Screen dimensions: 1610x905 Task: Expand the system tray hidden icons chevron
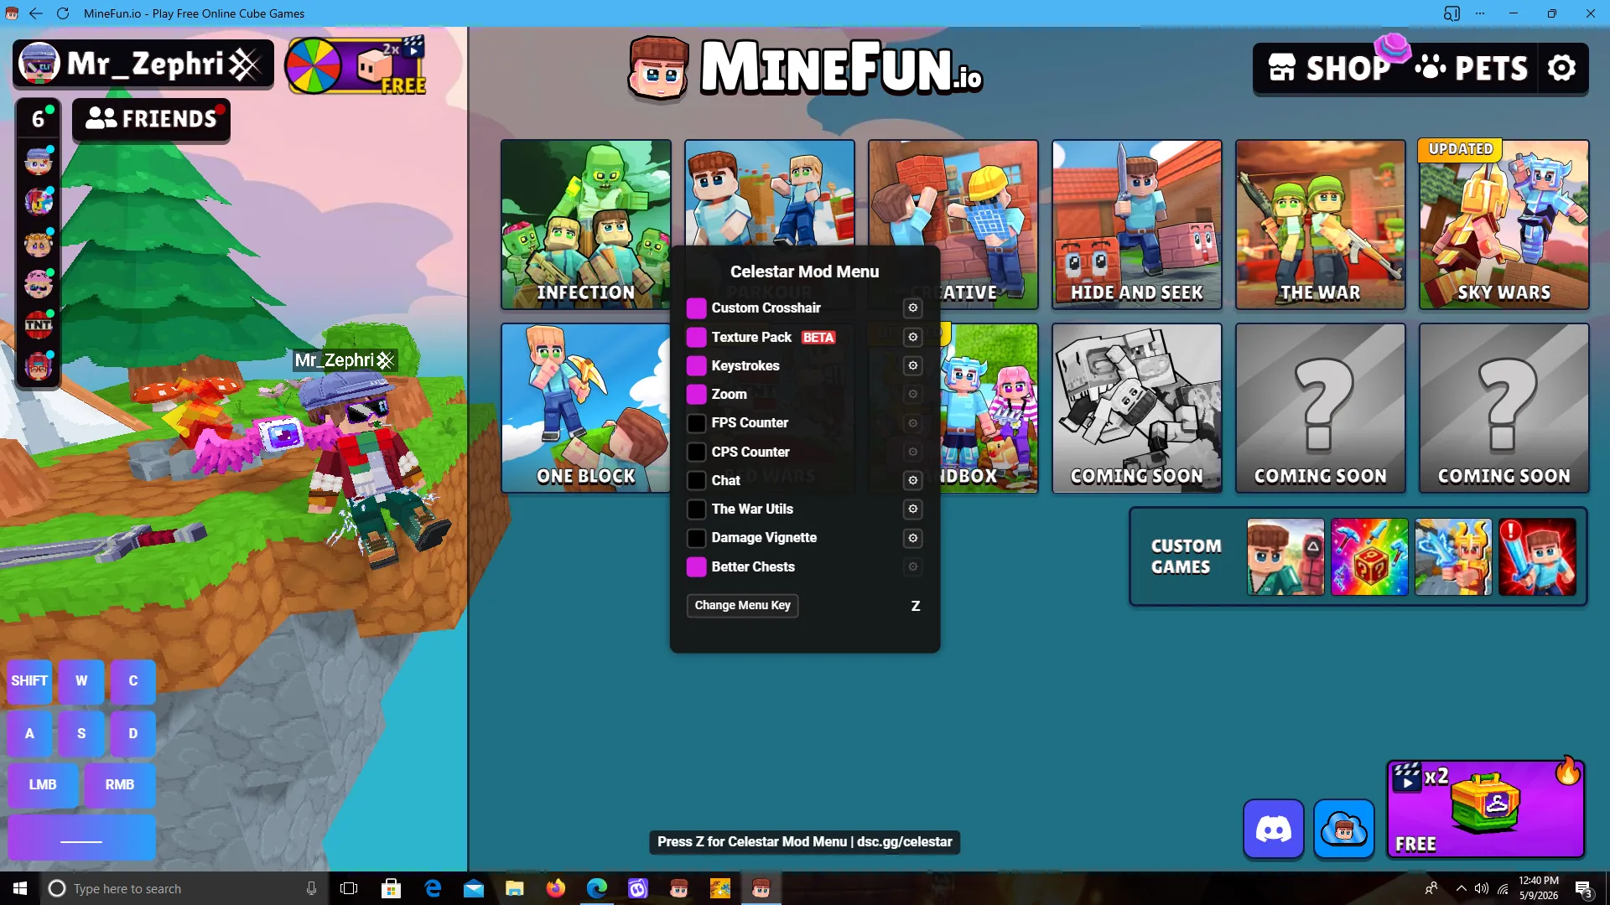click(1462, 888)
